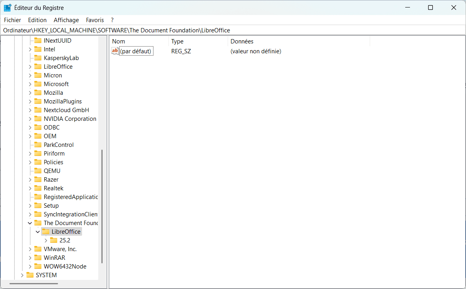Open the Favoris menu
This screenshot has width=466, height=289.
click(95, 20)
